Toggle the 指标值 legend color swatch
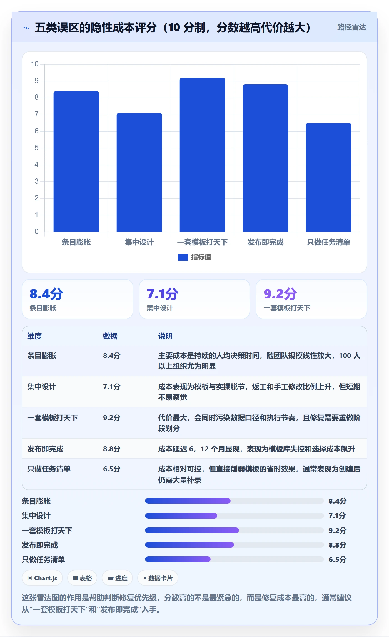Image resolution: width=389 pixels, height=637 pixels. pyautogui.click(x=183, y=257)
